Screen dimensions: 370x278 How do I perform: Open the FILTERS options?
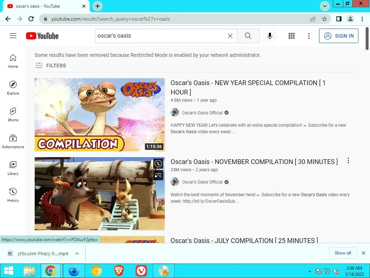(51, 66)
